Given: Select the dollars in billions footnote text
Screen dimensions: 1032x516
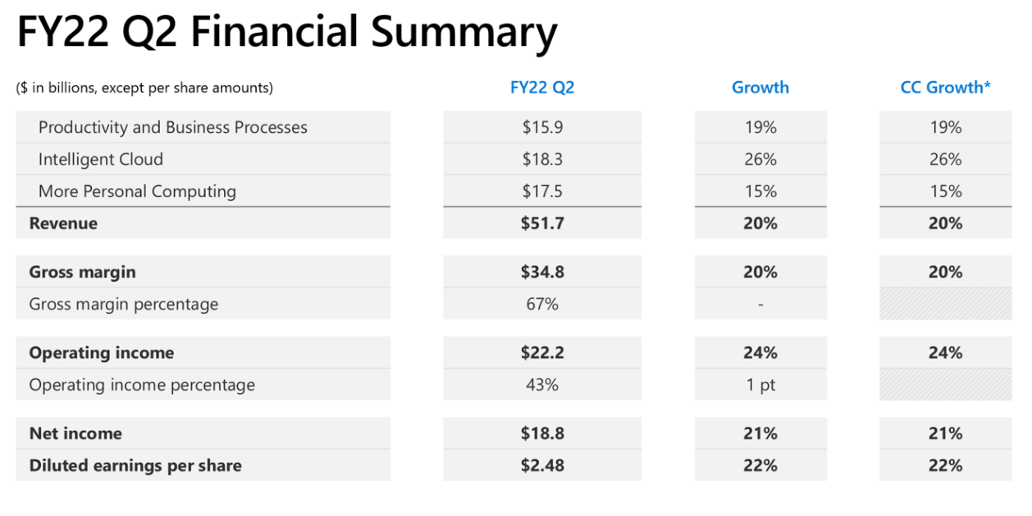Looking at the screenshot, I should coord(144,88).
